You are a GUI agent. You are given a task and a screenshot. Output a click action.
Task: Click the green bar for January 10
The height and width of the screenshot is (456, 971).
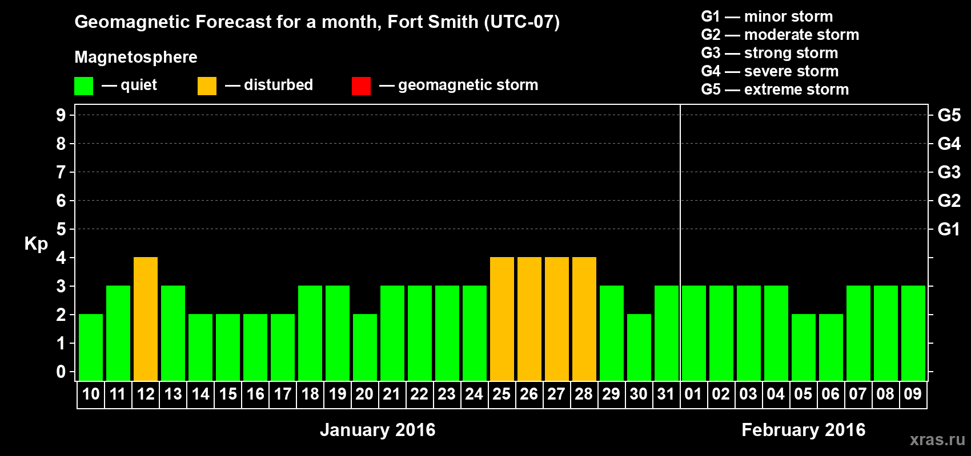(x=91, y=348)
